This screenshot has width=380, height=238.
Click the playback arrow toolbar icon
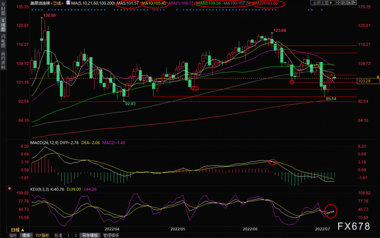349,3
